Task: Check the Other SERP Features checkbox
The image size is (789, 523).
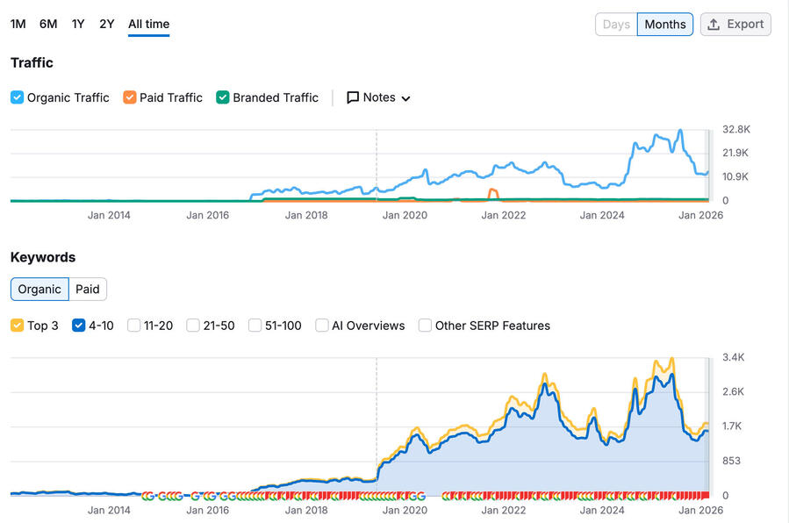Action: pyautogui.click(x=426, y=326)
